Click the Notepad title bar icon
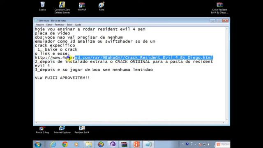Viewport: 263px width, 148px height. coord(36,21)
